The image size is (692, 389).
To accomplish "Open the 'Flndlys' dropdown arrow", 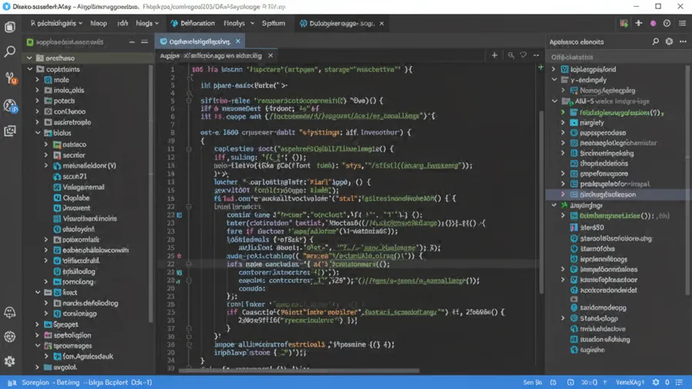I will 252,23.
